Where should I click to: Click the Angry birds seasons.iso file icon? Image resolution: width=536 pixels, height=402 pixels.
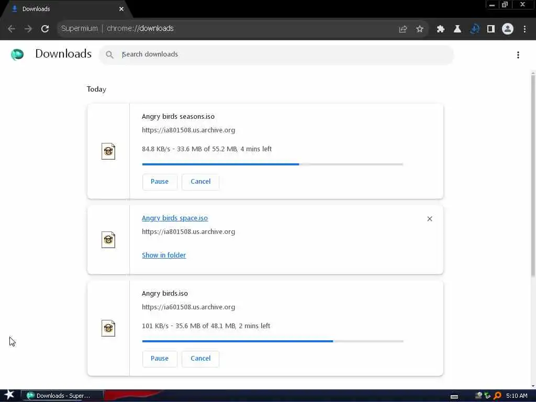[x=108, y=151]
